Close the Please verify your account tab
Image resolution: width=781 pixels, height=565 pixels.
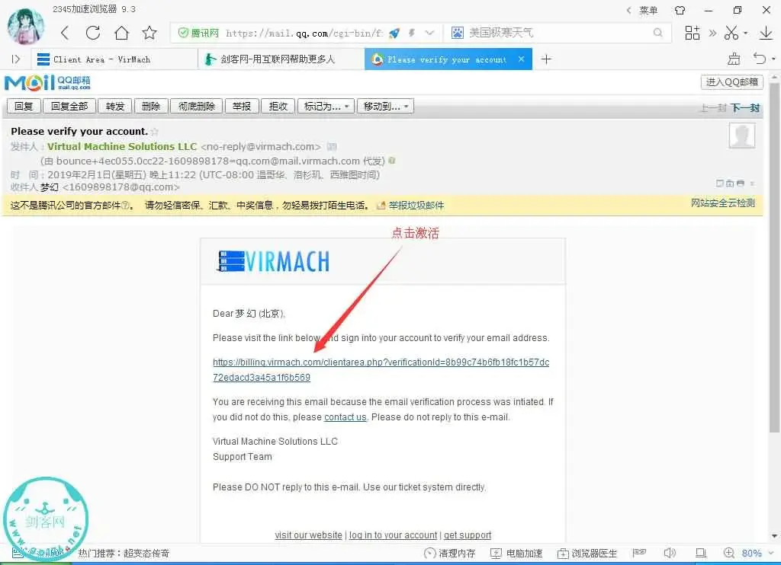click(x=521, y=59)
